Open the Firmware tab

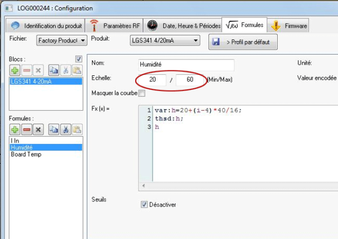(x=288, y=26)
